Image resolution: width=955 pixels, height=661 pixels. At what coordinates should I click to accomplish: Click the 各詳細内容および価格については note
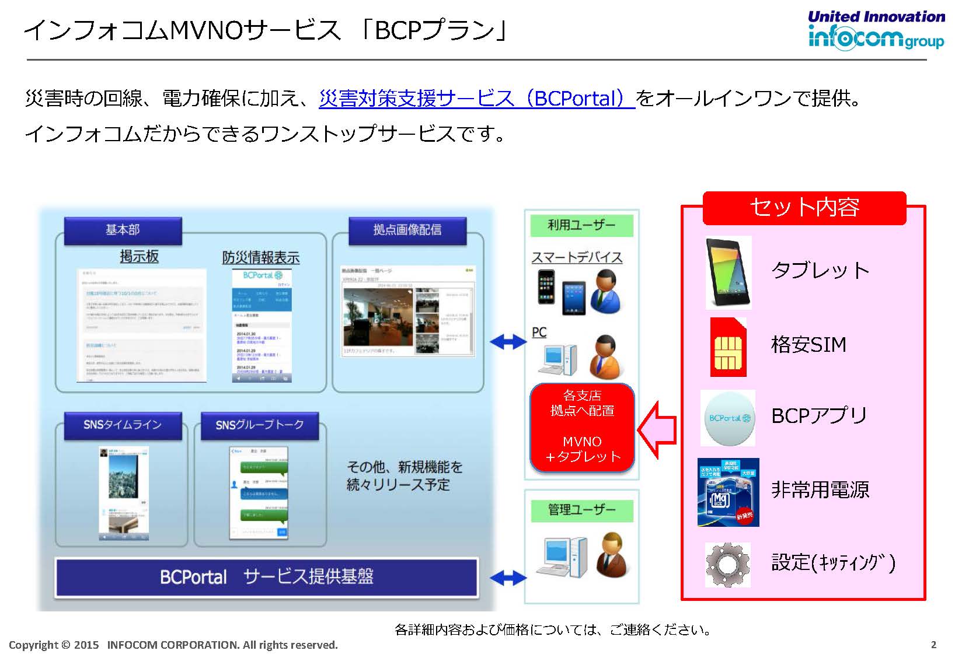553,630
